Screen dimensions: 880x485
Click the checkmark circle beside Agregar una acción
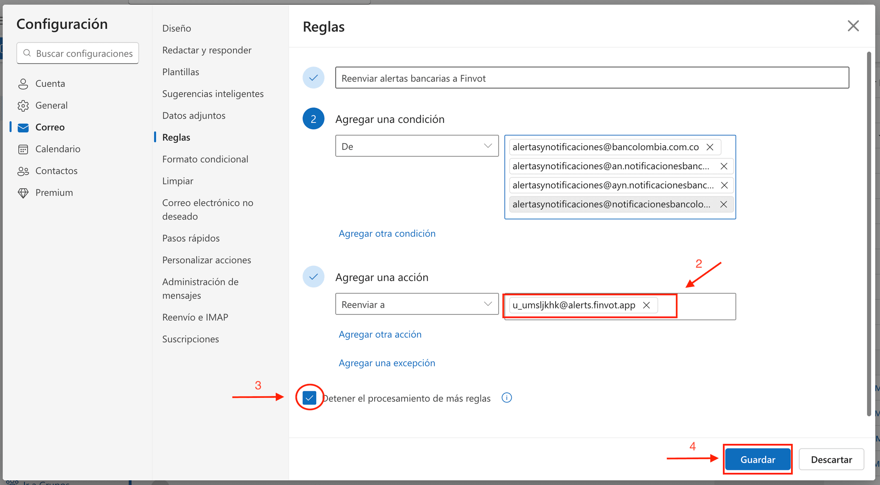tap(313, 277)
